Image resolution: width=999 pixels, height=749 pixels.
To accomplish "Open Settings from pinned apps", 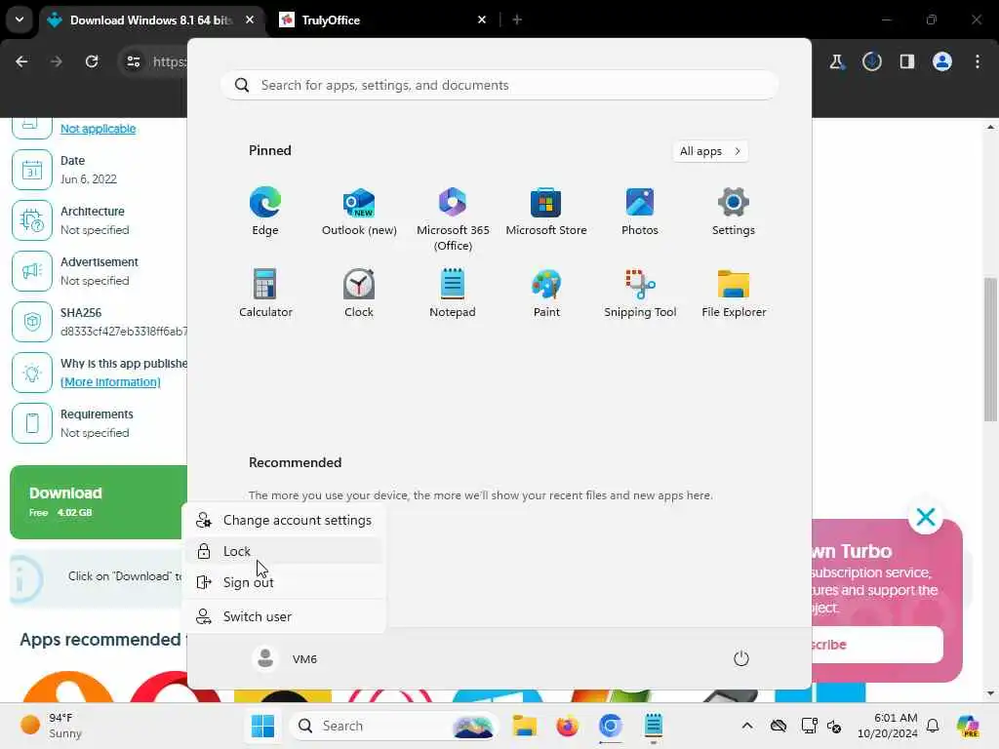I will tap(734, 212).
